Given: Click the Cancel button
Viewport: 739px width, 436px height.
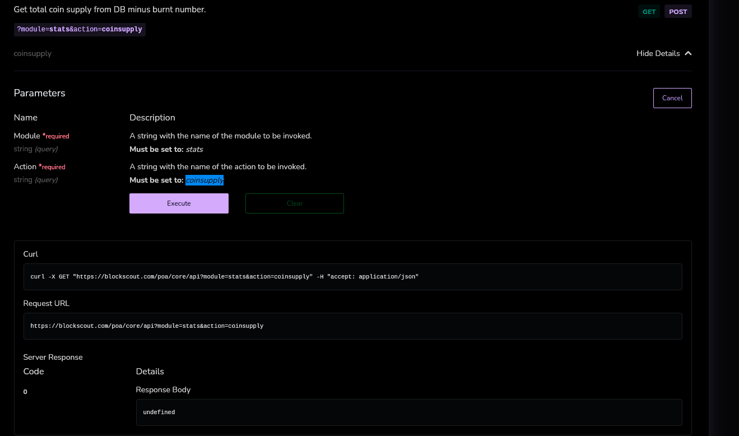Looking at the screenshot, I should pos(672,98).
